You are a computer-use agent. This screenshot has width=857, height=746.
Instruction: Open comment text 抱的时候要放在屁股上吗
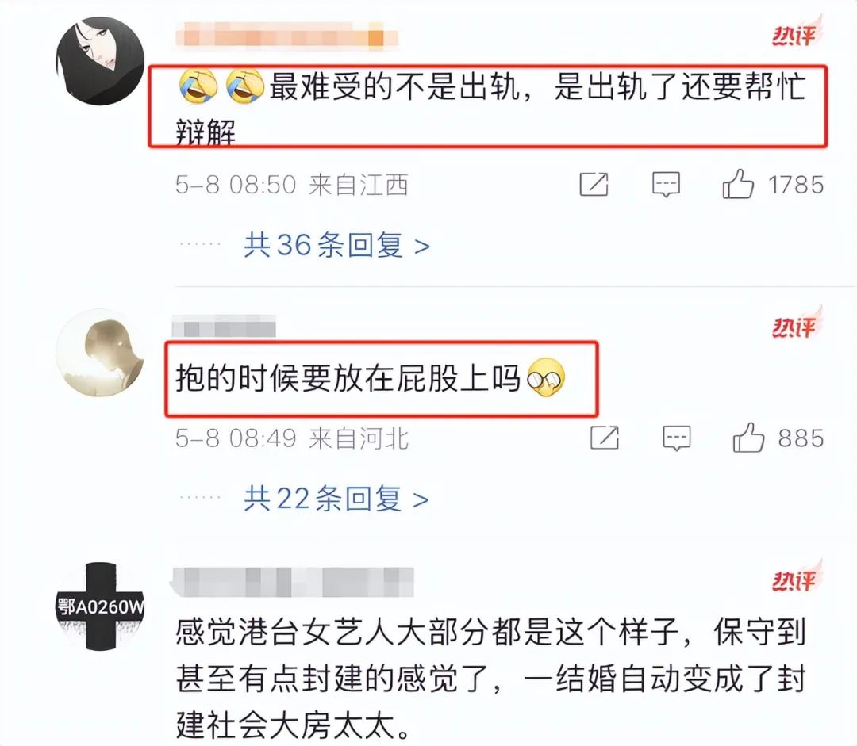pos(371,378)
